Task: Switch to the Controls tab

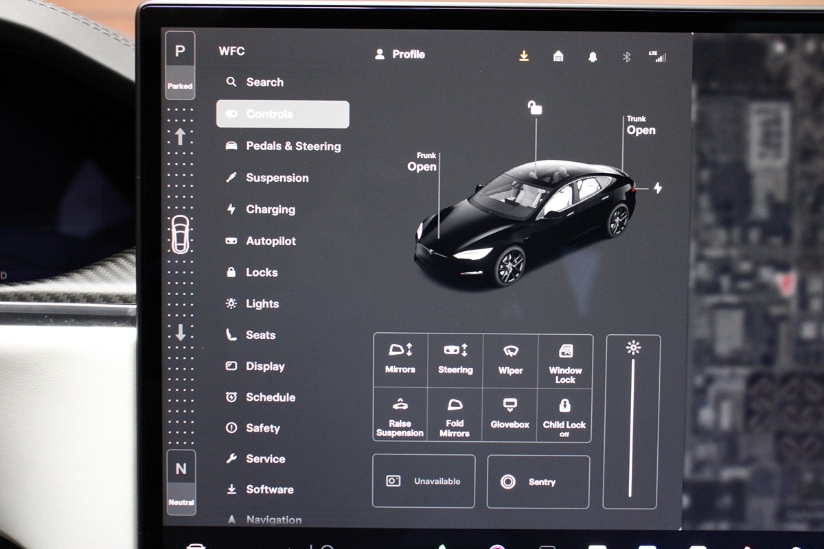Action: (282, 114)
